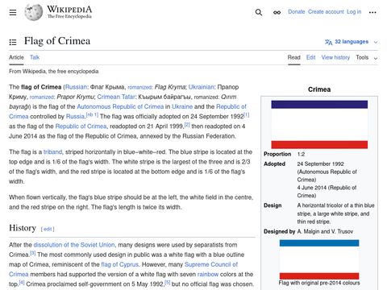
Task: Click the Donate link
Action: 297,12
